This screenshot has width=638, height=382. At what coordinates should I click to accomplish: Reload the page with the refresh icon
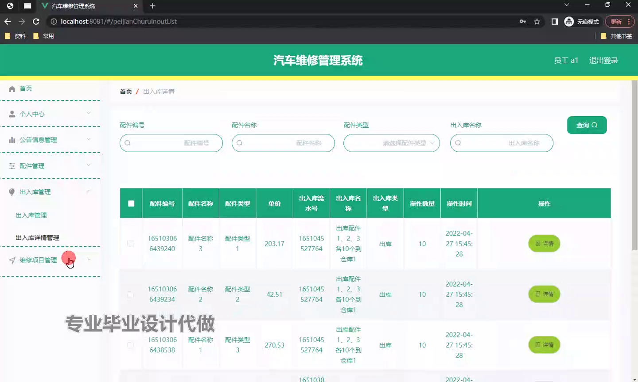coord(36,21)
